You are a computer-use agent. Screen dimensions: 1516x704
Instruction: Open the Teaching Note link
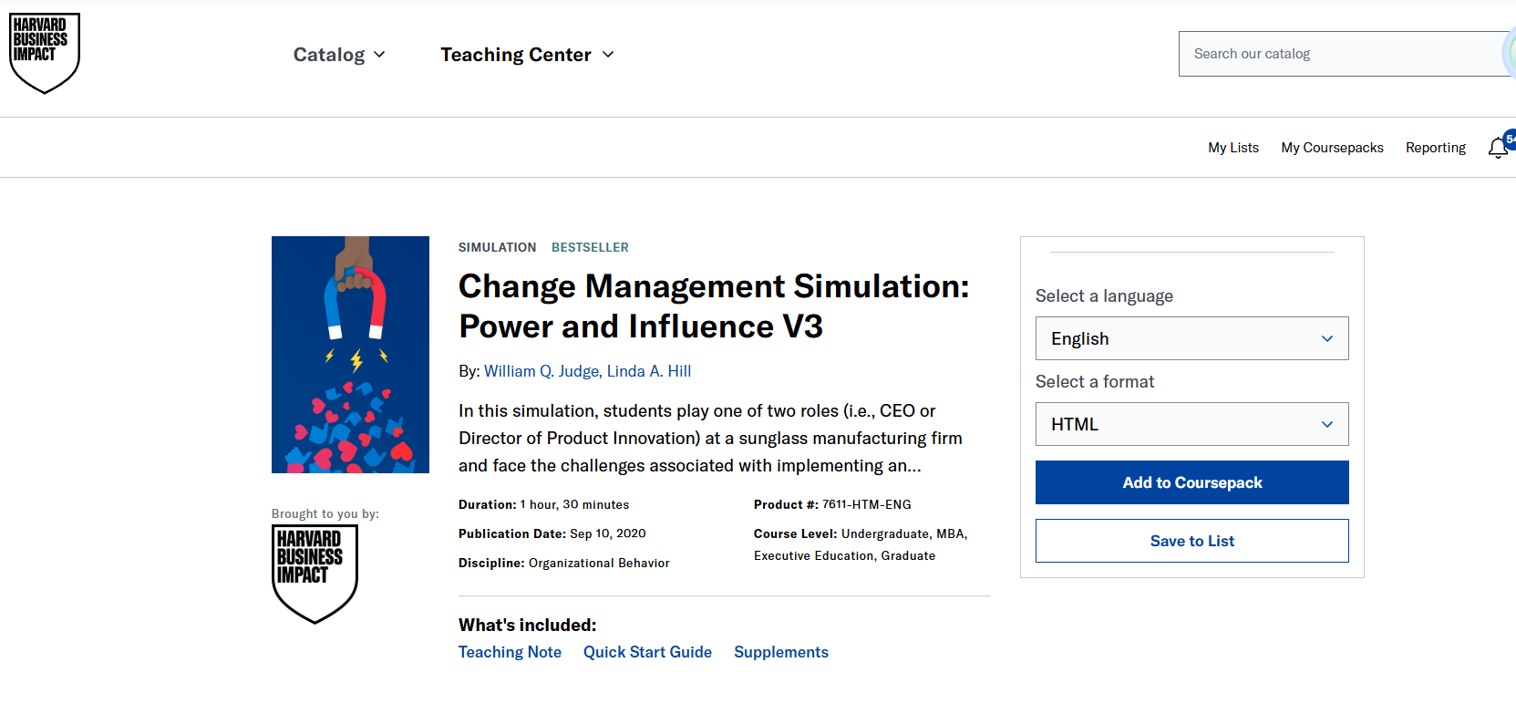pyautogui.click(x=510, y=652)
